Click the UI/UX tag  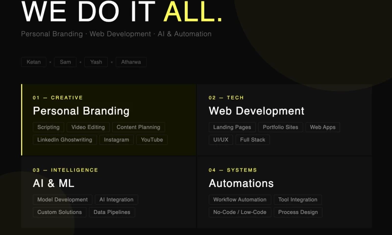221,140
